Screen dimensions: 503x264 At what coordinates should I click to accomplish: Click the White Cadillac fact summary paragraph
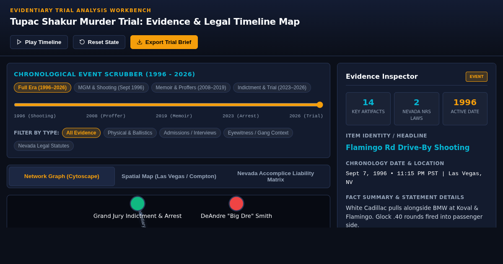click(414, 216)
